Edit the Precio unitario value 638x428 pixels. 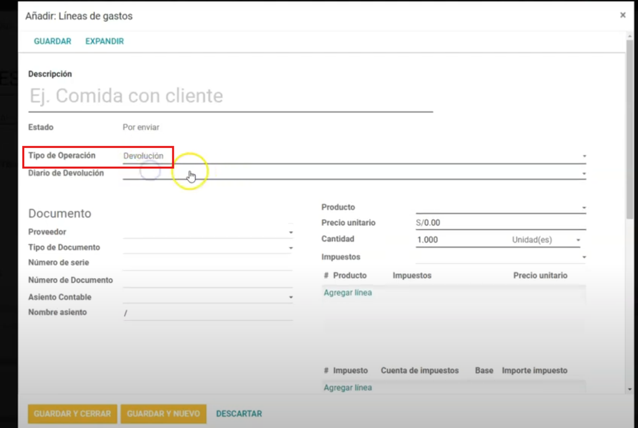coord(500,223)
